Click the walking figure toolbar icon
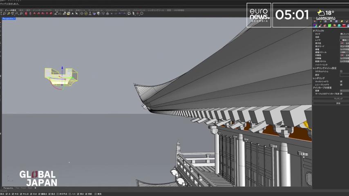 (134, 13)
